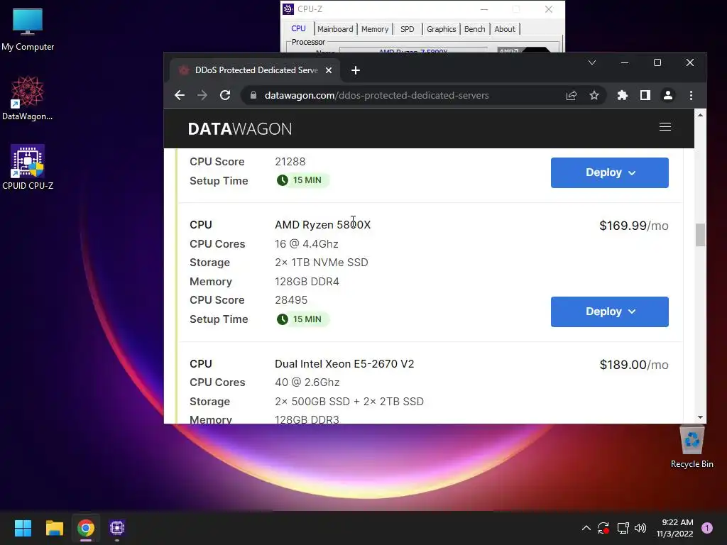Click the 16 @ 4.4Ghz cores text
Image resolution: width=727 pixels, height=545 pixels.
[x=306, y=244]
